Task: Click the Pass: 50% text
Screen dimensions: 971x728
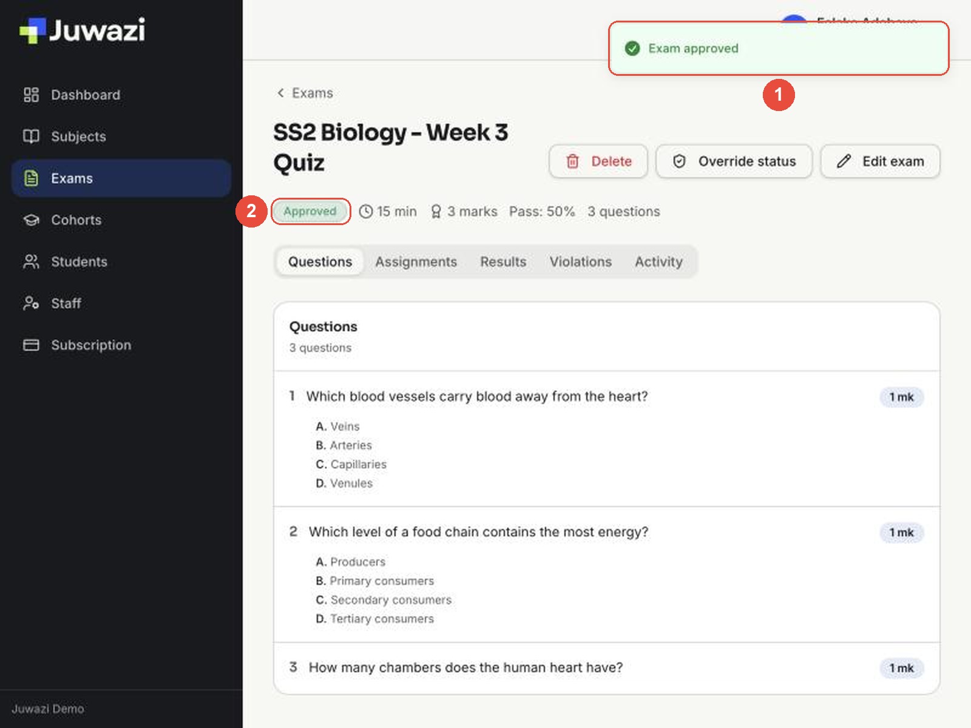Action: 542,212
